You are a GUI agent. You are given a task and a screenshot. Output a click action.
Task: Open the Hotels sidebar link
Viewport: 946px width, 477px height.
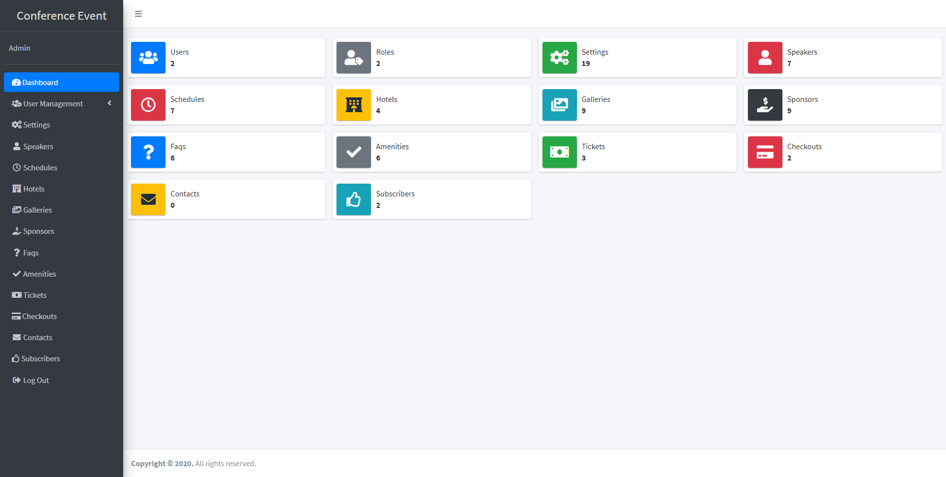pos(62,189)
